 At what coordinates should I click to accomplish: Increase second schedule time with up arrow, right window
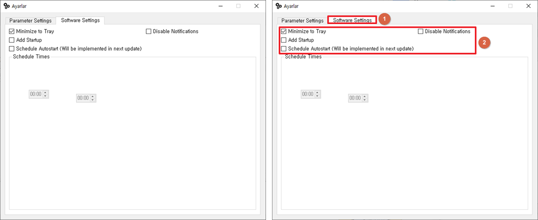pyautogui.click(x=365, y=97)
